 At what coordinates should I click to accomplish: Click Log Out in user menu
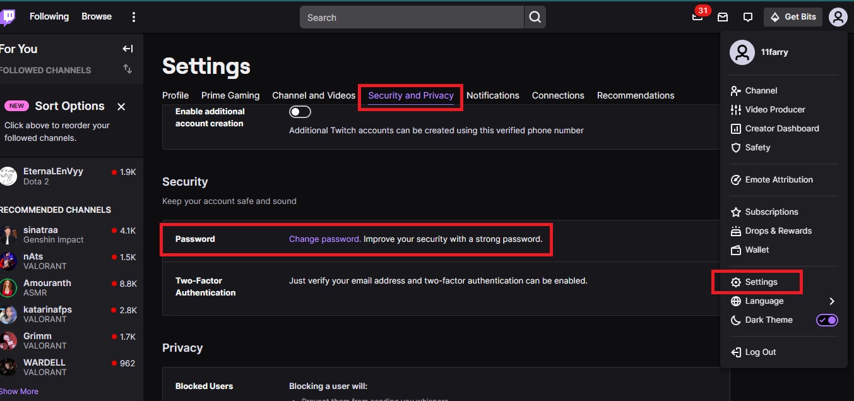point(784,352)
